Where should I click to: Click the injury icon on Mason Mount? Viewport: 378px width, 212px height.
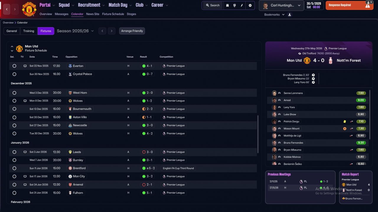[345, 129]
